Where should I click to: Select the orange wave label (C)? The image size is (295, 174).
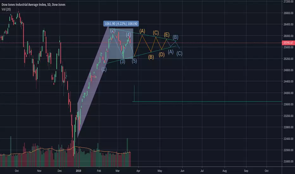156,33
